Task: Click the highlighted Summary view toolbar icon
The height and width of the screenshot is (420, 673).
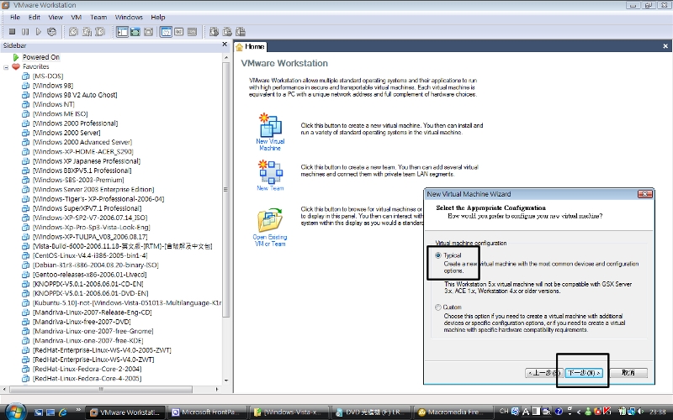Action: pyautogui.click(x=166, y=32)
